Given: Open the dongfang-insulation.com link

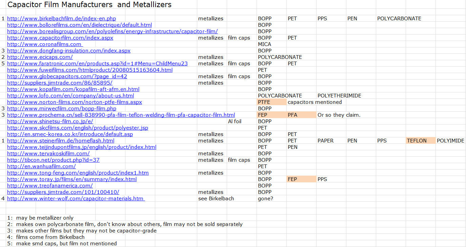Looking at the screenshot, I should (x=69, y=51).
